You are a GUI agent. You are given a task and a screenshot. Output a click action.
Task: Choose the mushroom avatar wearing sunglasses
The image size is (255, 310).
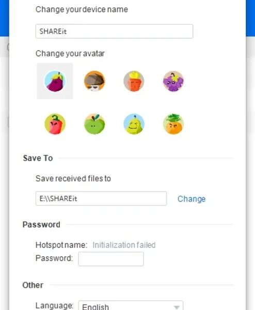pos(94,81)
